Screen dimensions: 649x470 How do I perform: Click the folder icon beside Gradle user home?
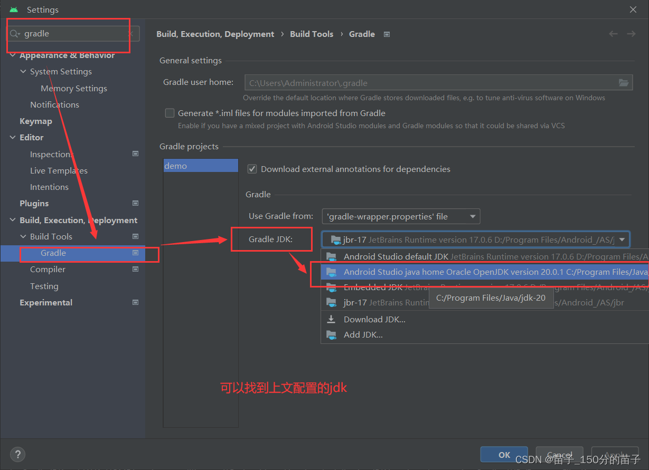tap(624, 82)
